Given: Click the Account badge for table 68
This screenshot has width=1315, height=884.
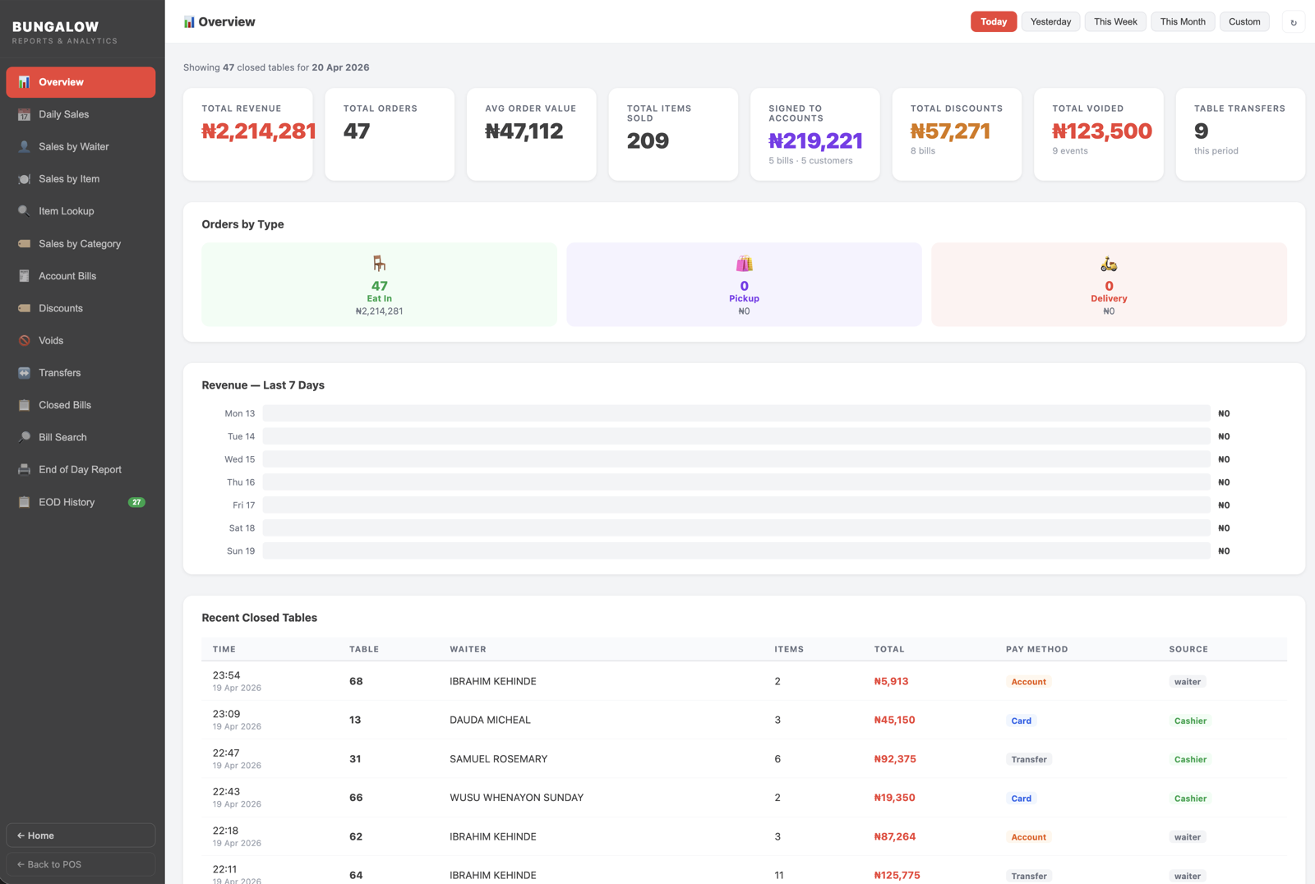Looking at the screenshot, I should click(1028, 682).
